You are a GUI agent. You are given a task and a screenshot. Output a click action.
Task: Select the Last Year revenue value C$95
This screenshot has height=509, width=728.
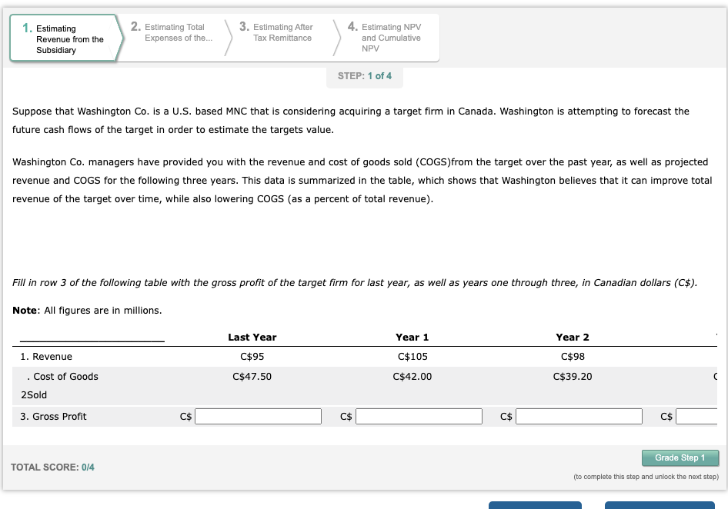pos(252,356)
